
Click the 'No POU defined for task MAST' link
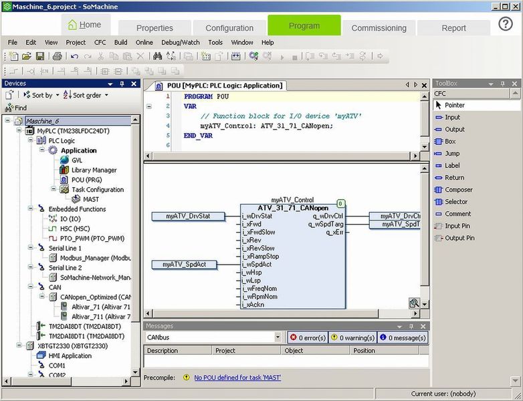click(237, 378)
